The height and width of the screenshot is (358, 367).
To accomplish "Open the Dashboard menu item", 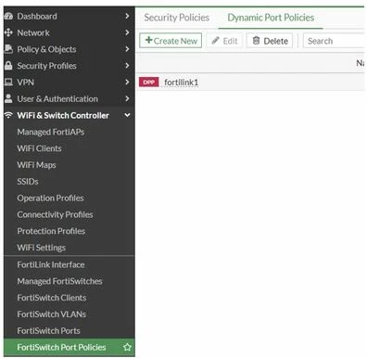I will tap(70, 16).
